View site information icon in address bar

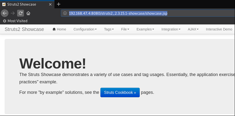[65, 13]
